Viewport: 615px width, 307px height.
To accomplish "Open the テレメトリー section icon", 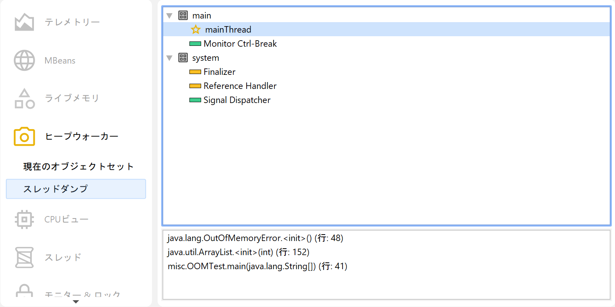I will pyautogui.click(x=24, y=22).
